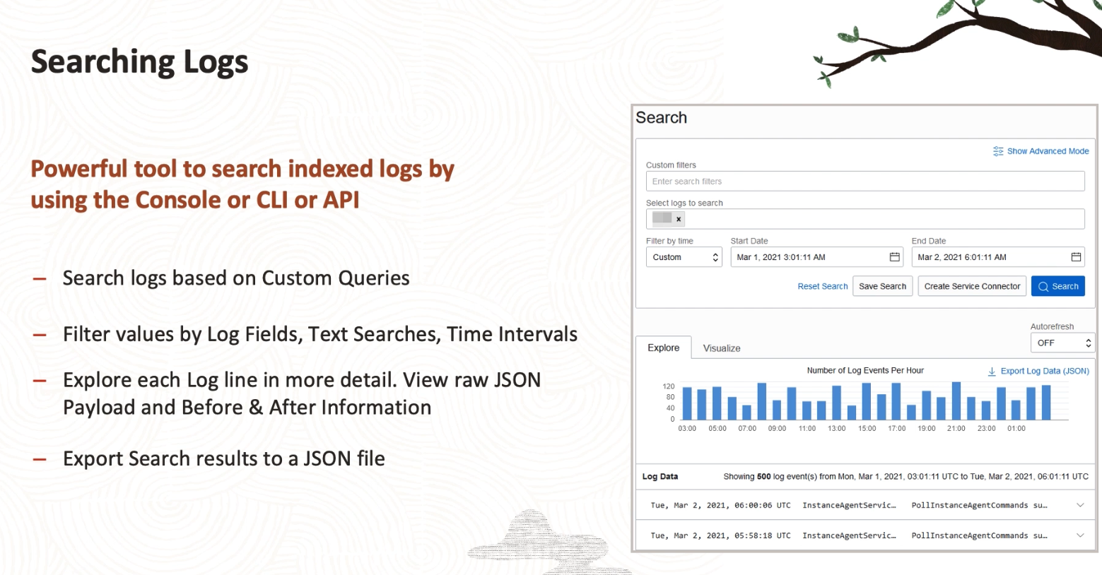Switch to the Visualize tab
1102x575 pixels.
pos(721,348)
